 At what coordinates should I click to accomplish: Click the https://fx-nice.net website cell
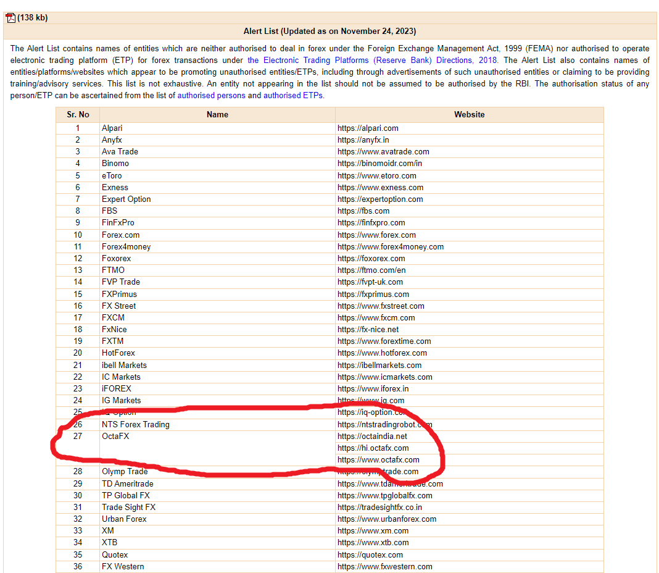pyautogui.click(x=470, y=330)
